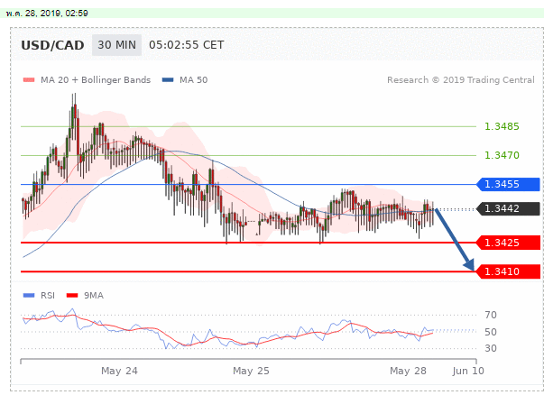Click the RSI 50 level label
Screen dimensions: 544x395
coord(491,332)
